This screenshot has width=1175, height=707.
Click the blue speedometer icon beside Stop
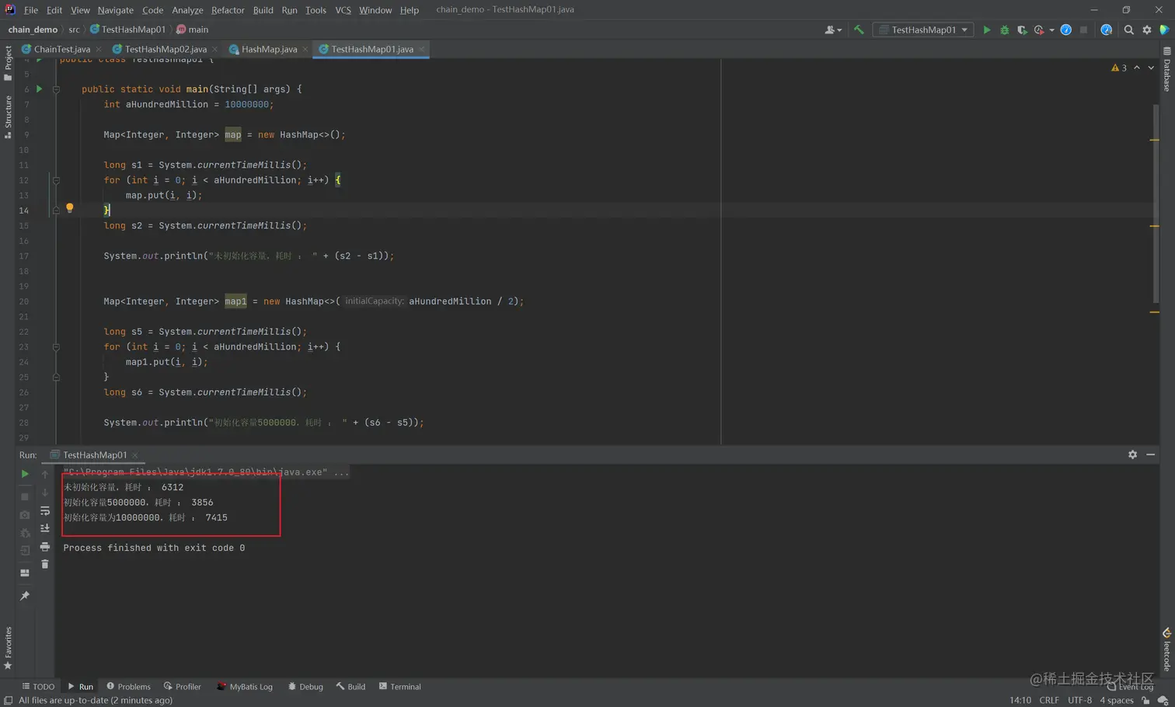tap(1066, 30)
